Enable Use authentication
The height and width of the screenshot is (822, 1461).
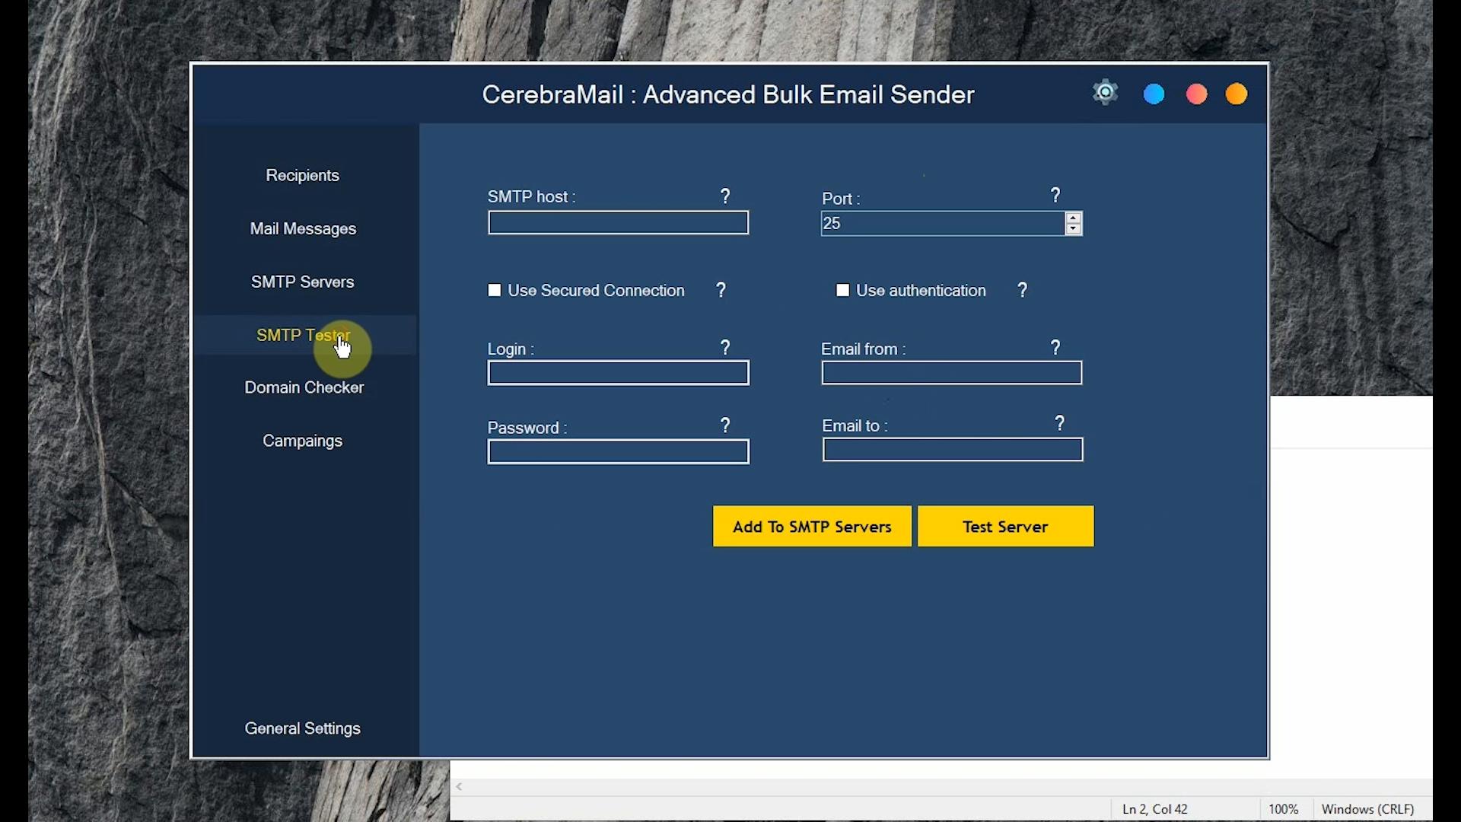pyautogui.click(x=842, y=290)
